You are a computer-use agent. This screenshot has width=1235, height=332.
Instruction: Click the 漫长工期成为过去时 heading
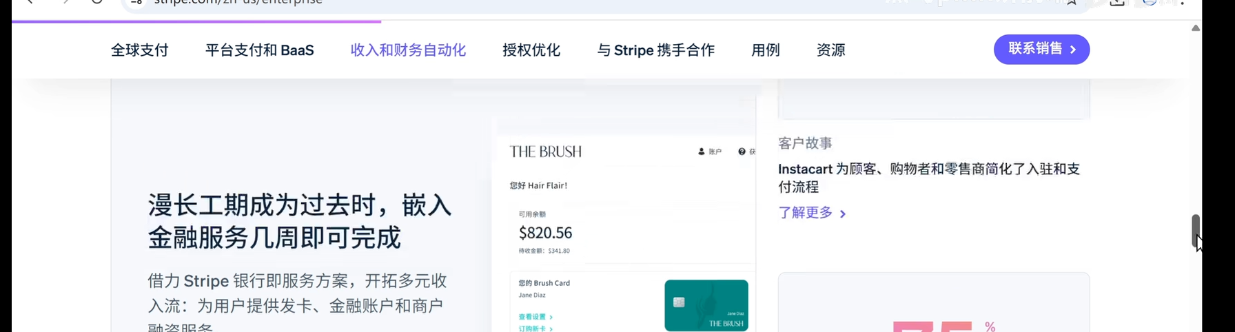coord(300,221)
